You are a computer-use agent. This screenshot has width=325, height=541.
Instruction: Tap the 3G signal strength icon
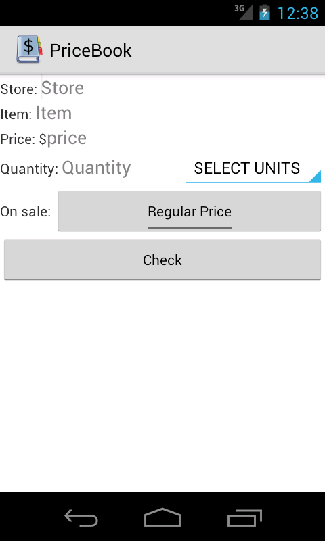(x=244, y=12)
